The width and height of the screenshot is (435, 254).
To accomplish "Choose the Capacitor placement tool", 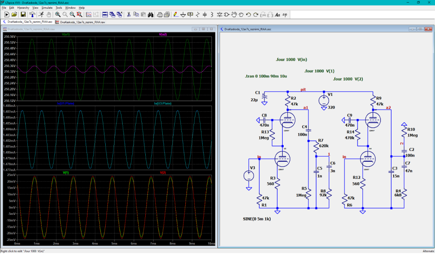I will coord(205,14).
